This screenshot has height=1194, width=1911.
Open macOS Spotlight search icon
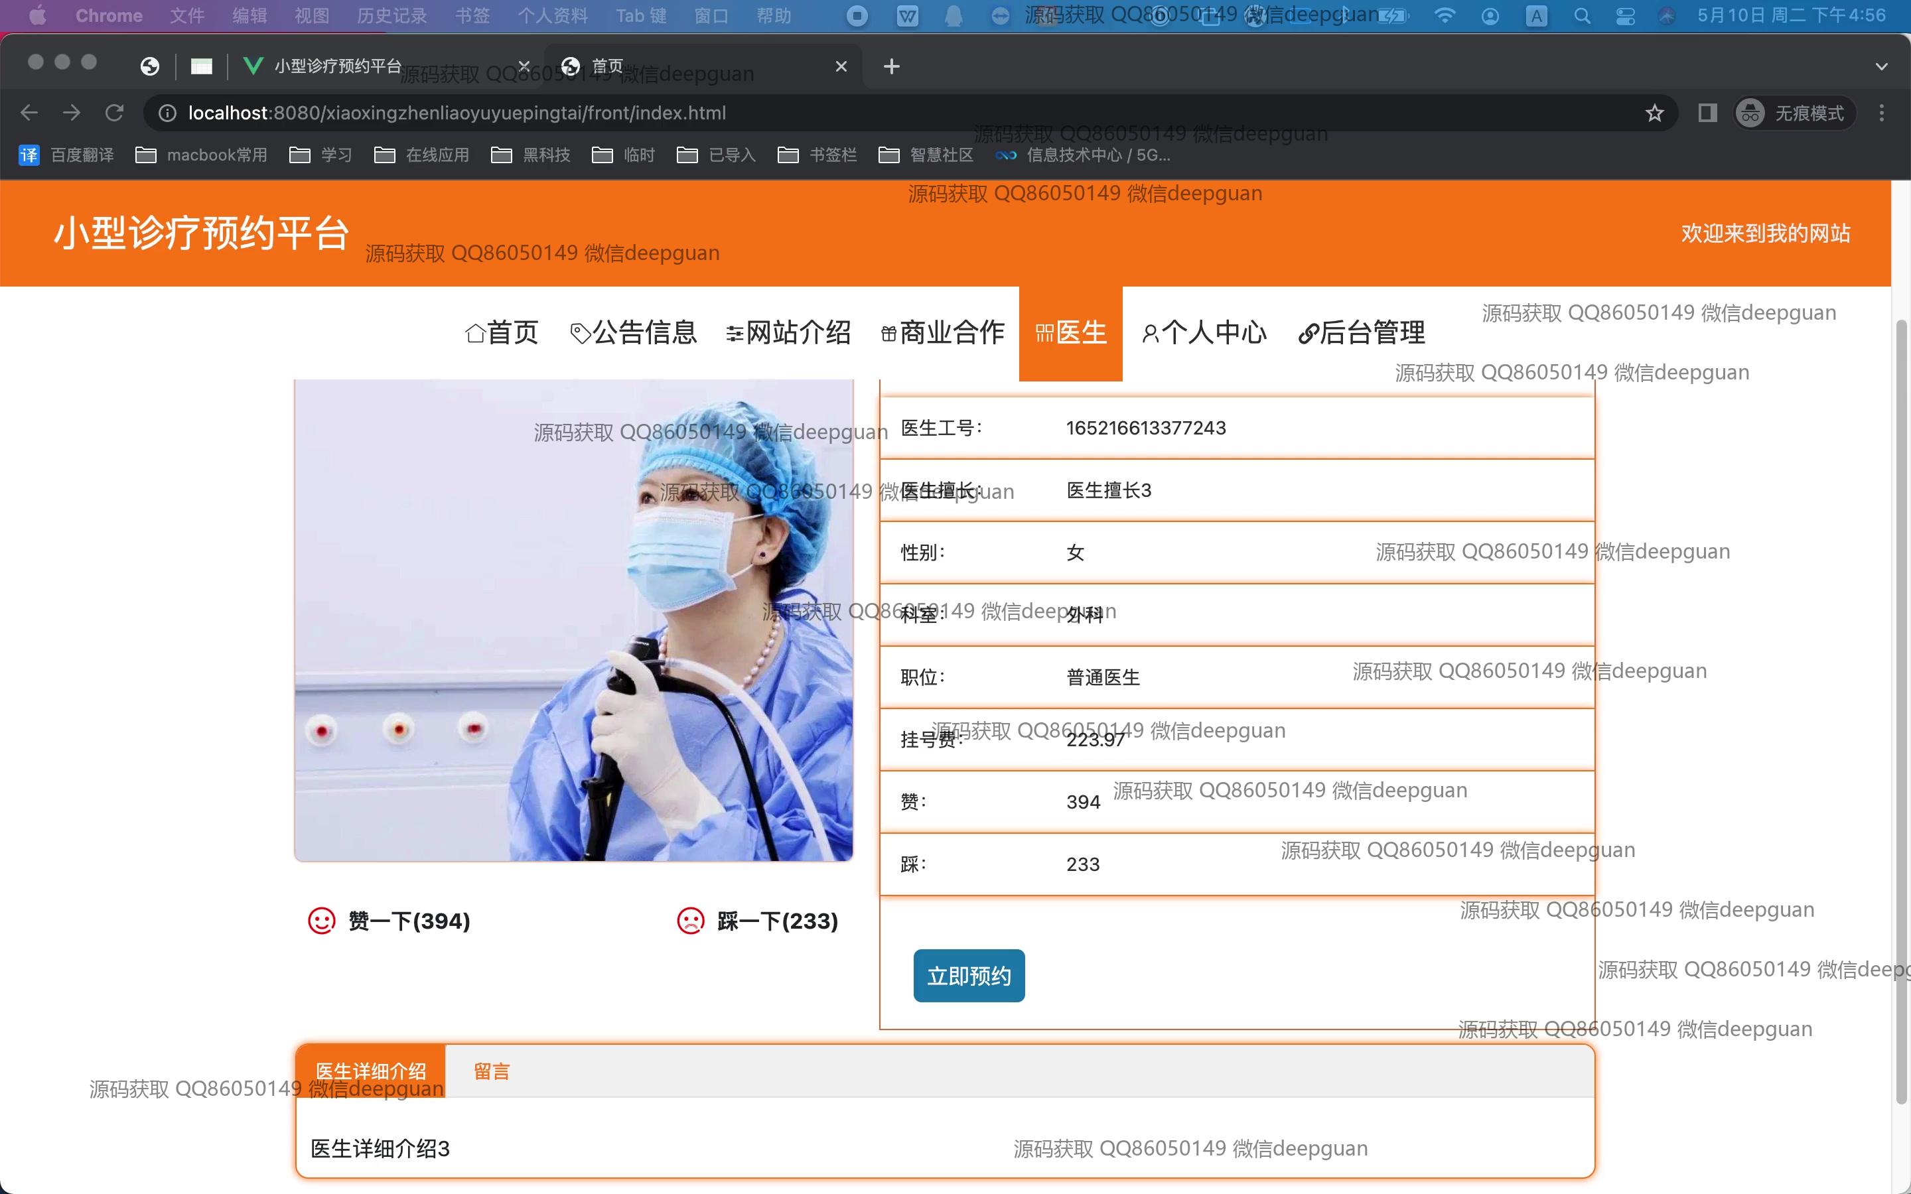1582,16
